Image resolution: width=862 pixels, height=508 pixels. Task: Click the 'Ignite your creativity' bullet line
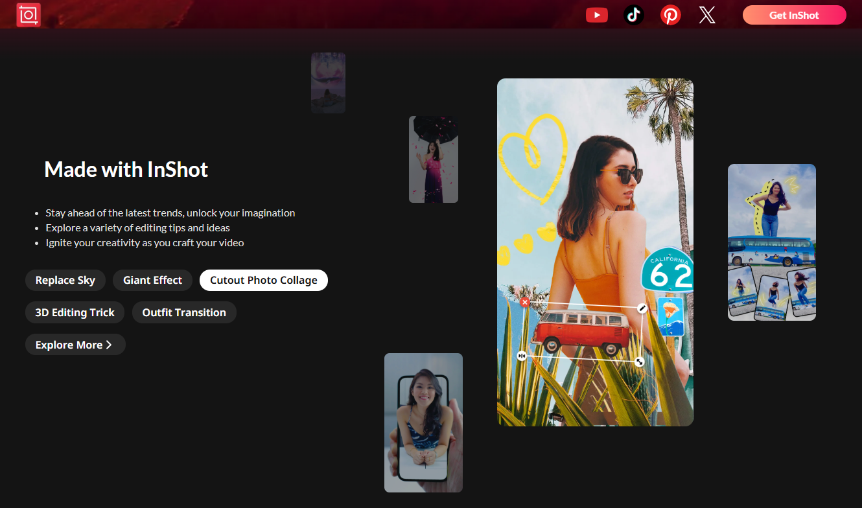(x=145, y=242)
